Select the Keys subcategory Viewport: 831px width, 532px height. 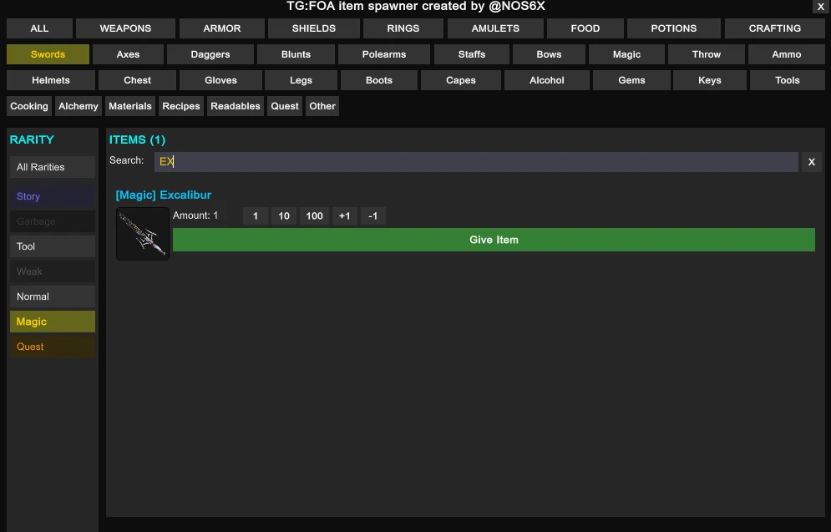click(710, 80)
